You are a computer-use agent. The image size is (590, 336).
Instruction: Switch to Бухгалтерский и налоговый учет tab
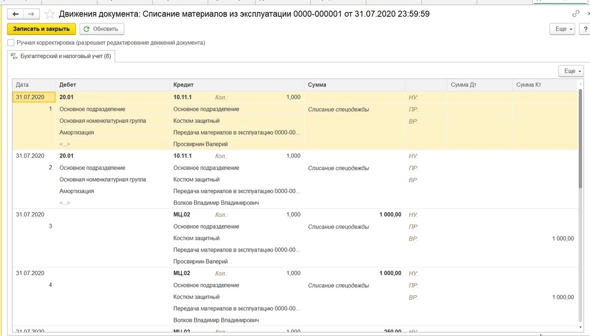(61, 56)
